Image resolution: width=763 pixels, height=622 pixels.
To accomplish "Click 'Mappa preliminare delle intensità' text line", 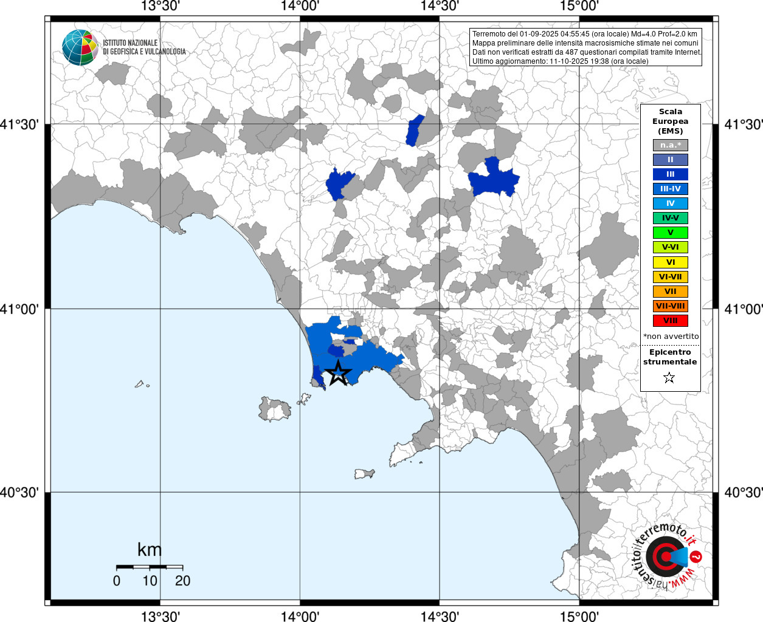I will [585, 43].
